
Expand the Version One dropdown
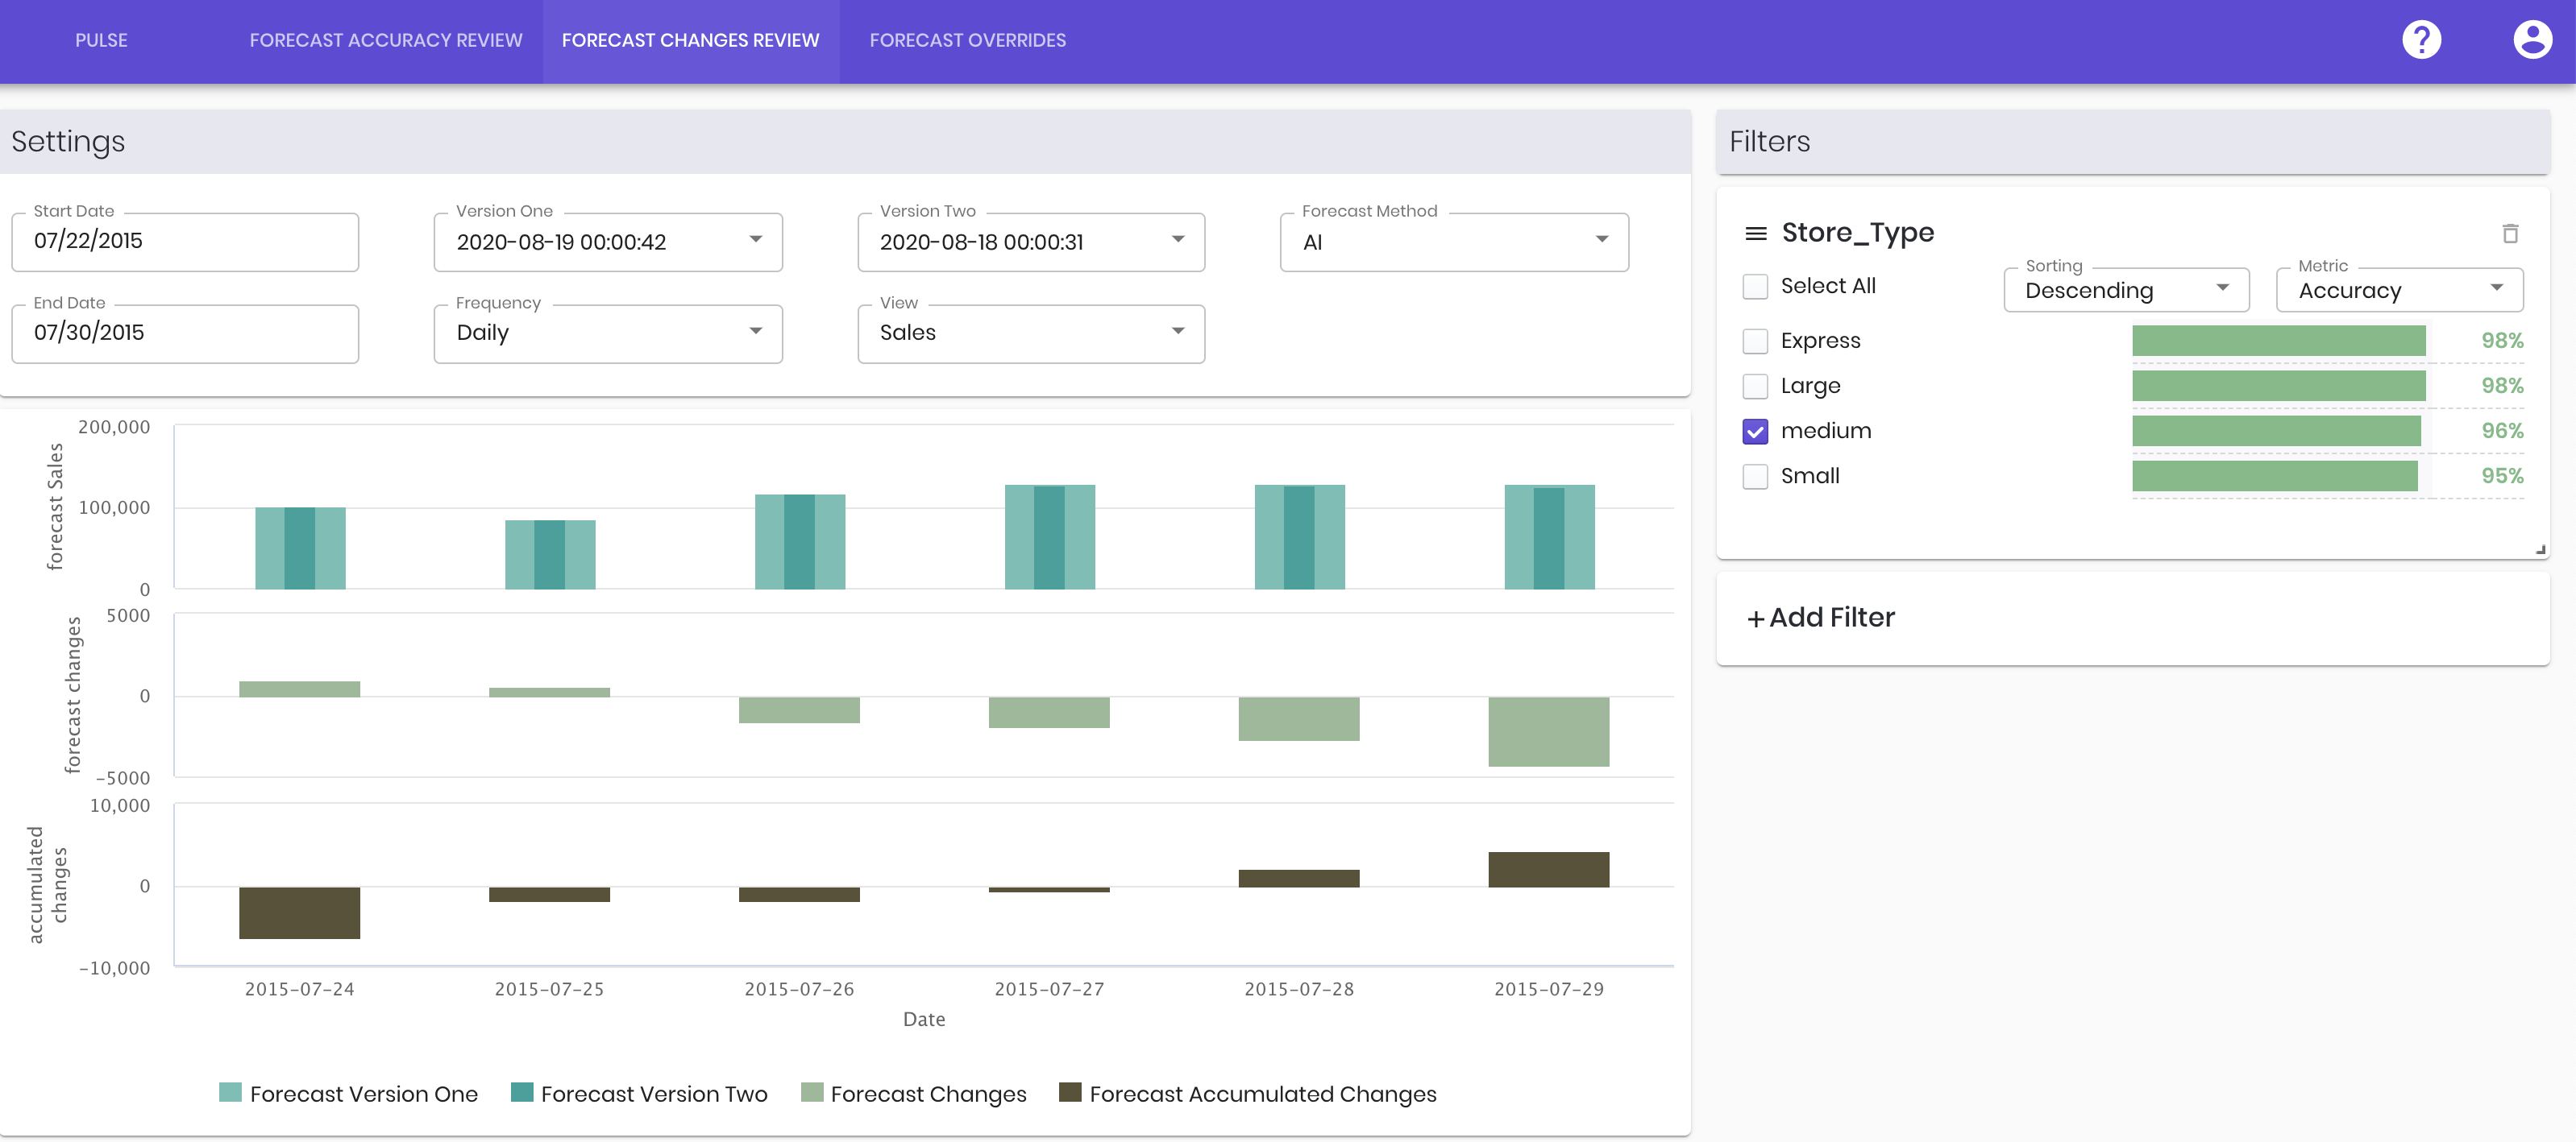click(x=608, y=242)
